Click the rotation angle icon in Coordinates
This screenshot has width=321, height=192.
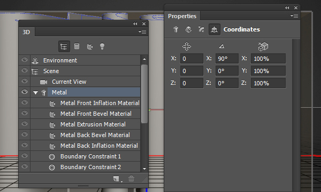pyautogui.click(x=221, y=46)
